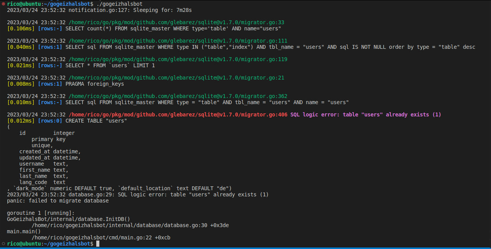Click the 'unique,' constraint line
The width and height of the screenshot is (491, 249).
coord(42,145)
